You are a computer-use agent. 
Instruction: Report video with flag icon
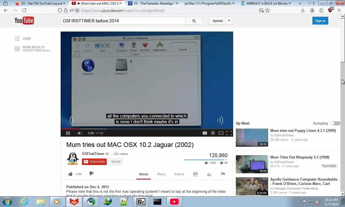[223, 174]
